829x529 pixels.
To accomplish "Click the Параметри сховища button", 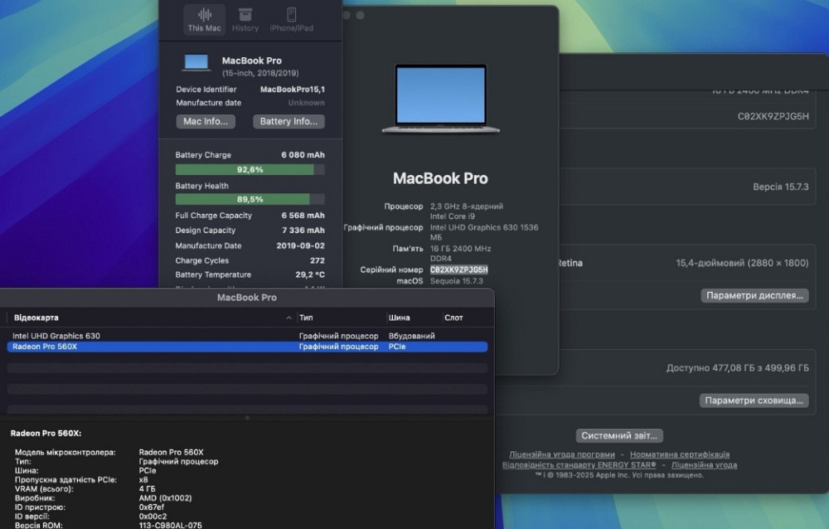I will [x=755, y=400].
